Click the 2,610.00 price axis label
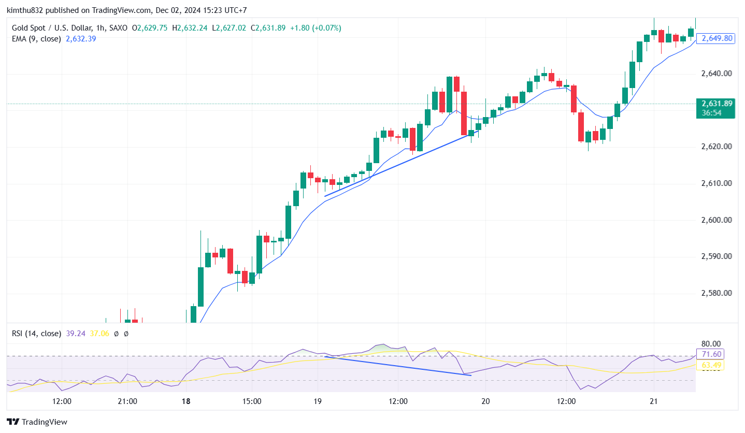This screenshot has height=433, width=745. coord(717,183)
